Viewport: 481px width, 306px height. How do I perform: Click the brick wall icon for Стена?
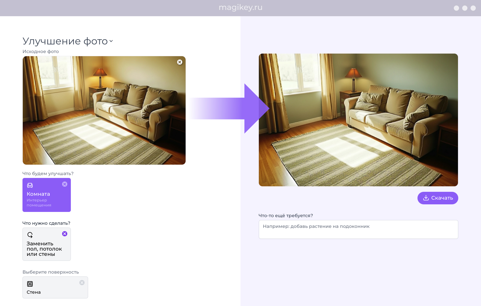[x=30, y=284]
